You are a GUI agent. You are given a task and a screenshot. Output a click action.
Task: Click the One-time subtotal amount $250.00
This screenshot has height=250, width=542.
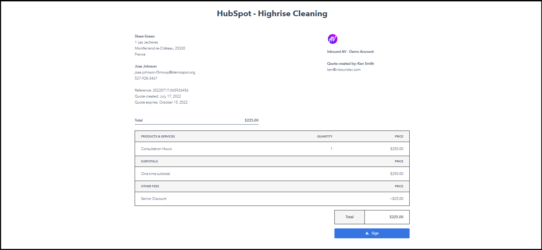pyautogui.click(x=397, y=174)
